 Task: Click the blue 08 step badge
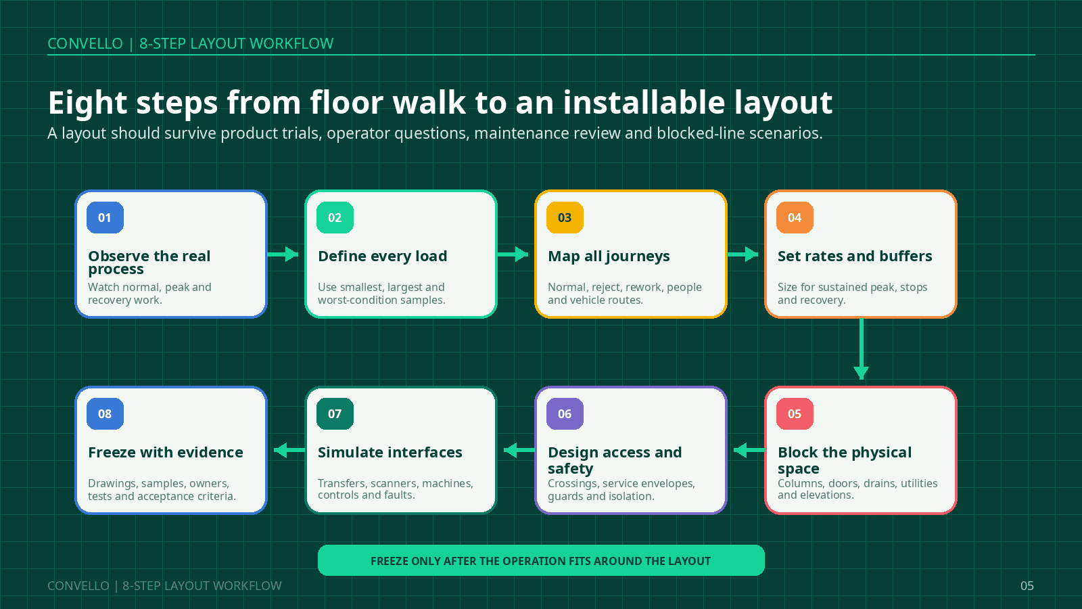(105, 413)
